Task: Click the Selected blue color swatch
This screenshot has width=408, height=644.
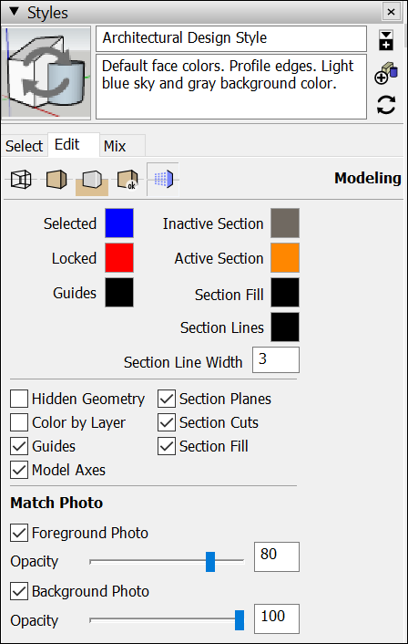Action: 119,223
